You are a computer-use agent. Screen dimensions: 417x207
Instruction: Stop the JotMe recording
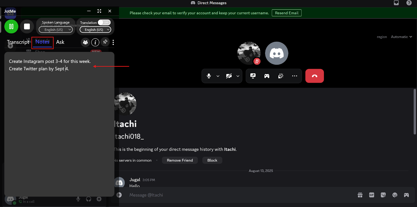[x=27, y=26]
